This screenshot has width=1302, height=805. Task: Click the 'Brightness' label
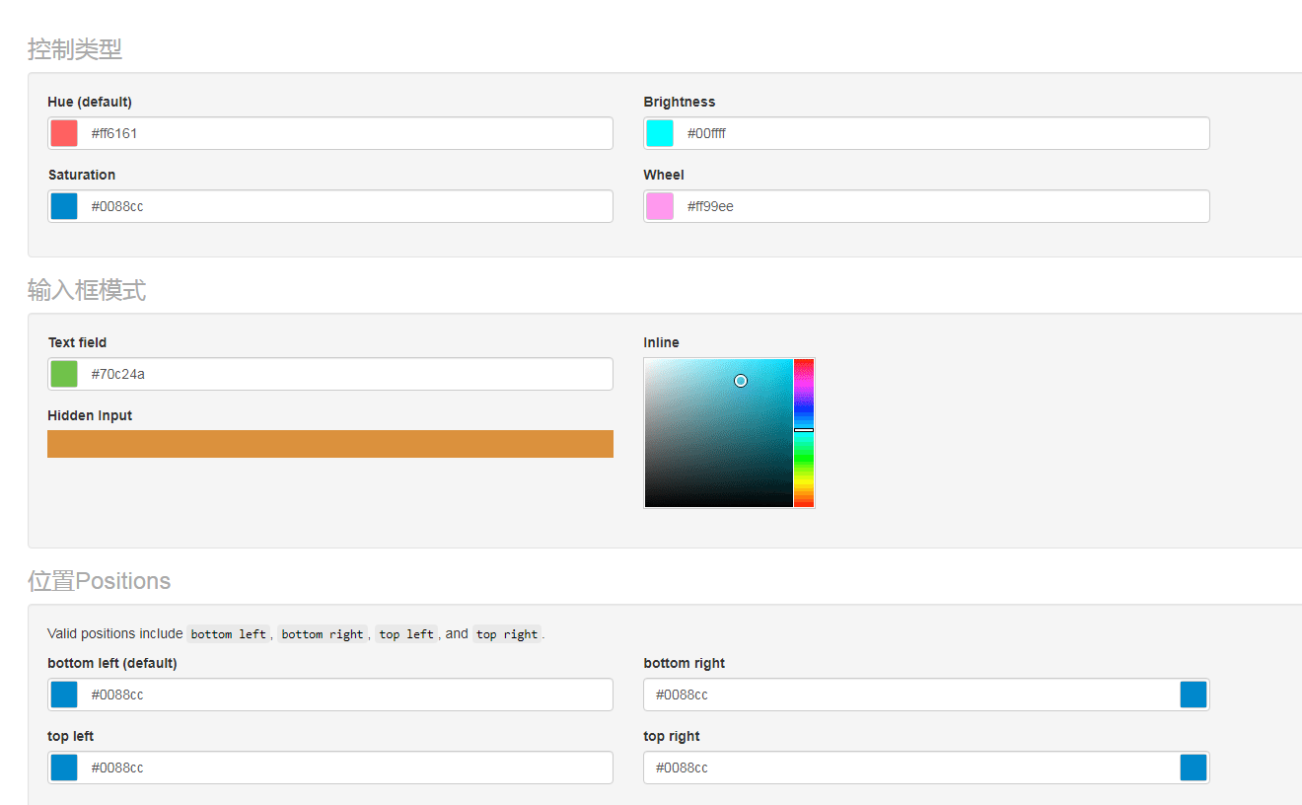(680, 102)
